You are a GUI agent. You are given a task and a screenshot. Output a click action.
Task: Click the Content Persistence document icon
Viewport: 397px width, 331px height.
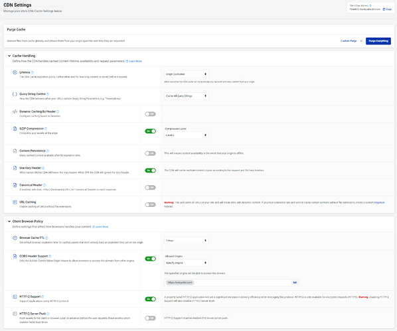click(15, 151)
